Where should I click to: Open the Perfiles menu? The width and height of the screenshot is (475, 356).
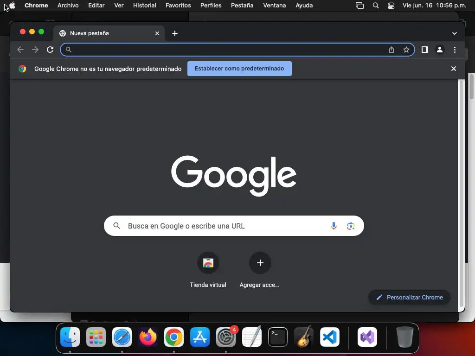pyautogui.click(x=211, y=6)
